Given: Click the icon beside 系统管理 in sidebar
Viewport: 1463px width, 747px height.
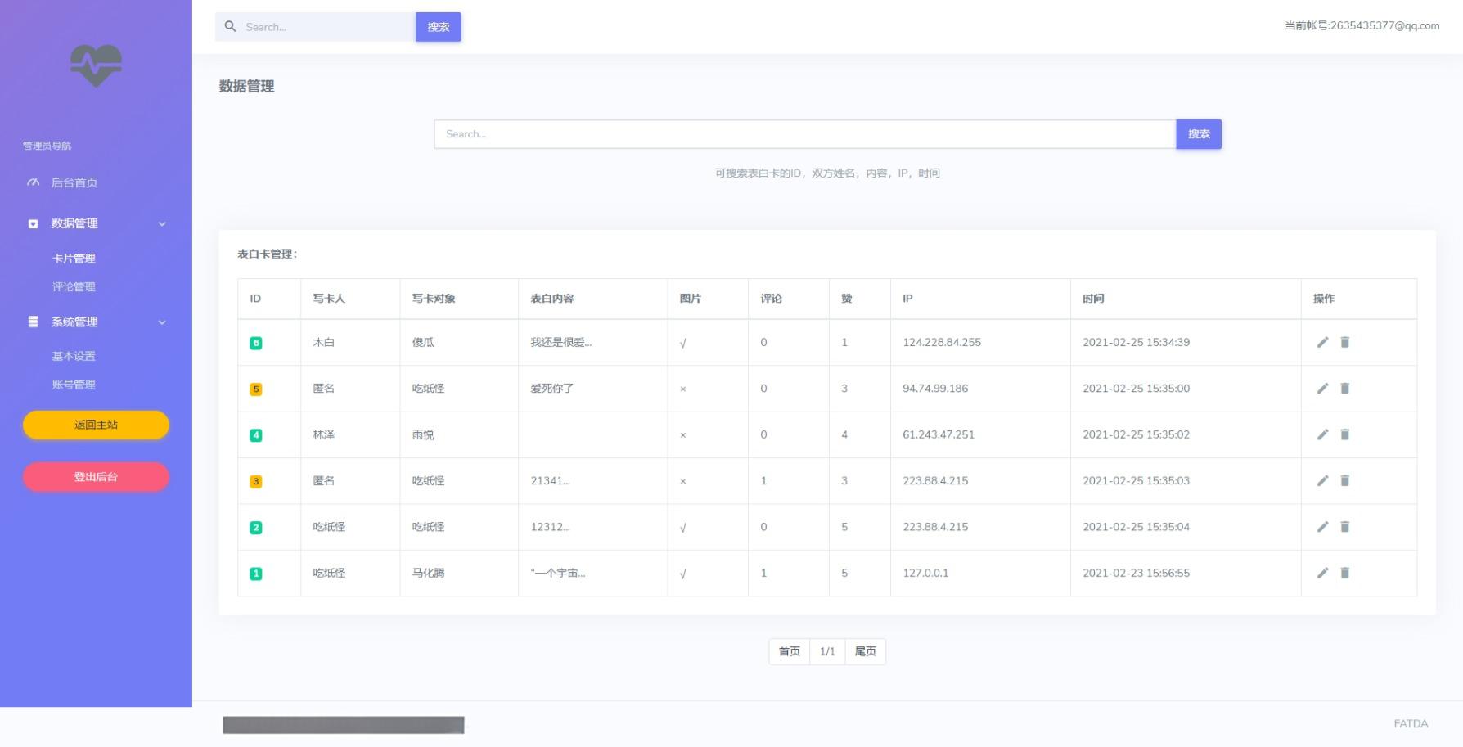Looking at the screenshot, I should tap(33, 322).
